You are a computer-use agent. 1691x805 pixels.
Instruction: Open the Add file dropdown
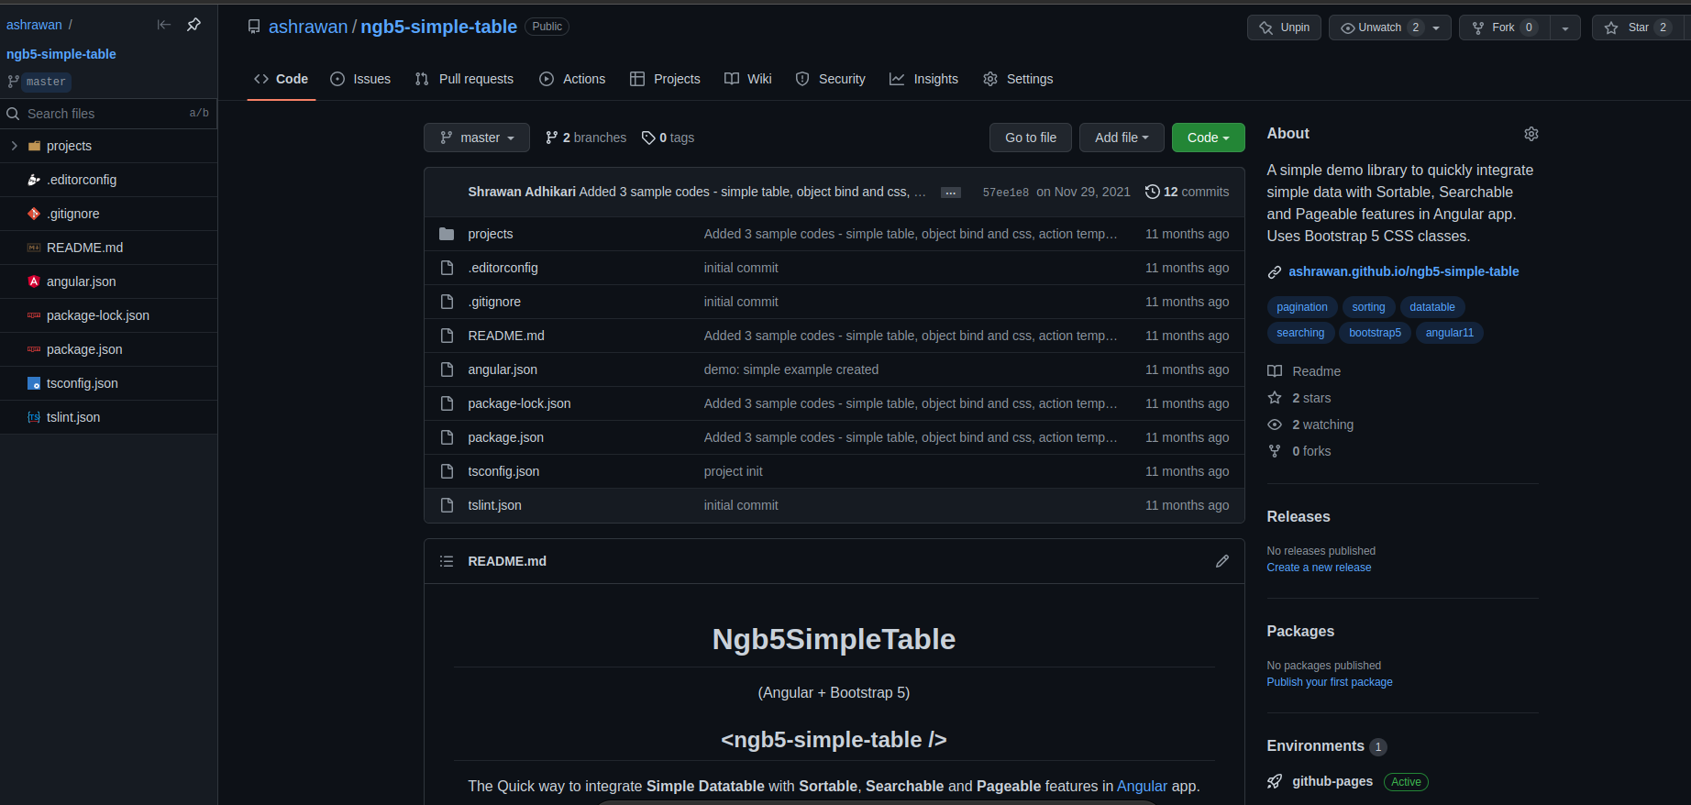tap(1122, 138)
